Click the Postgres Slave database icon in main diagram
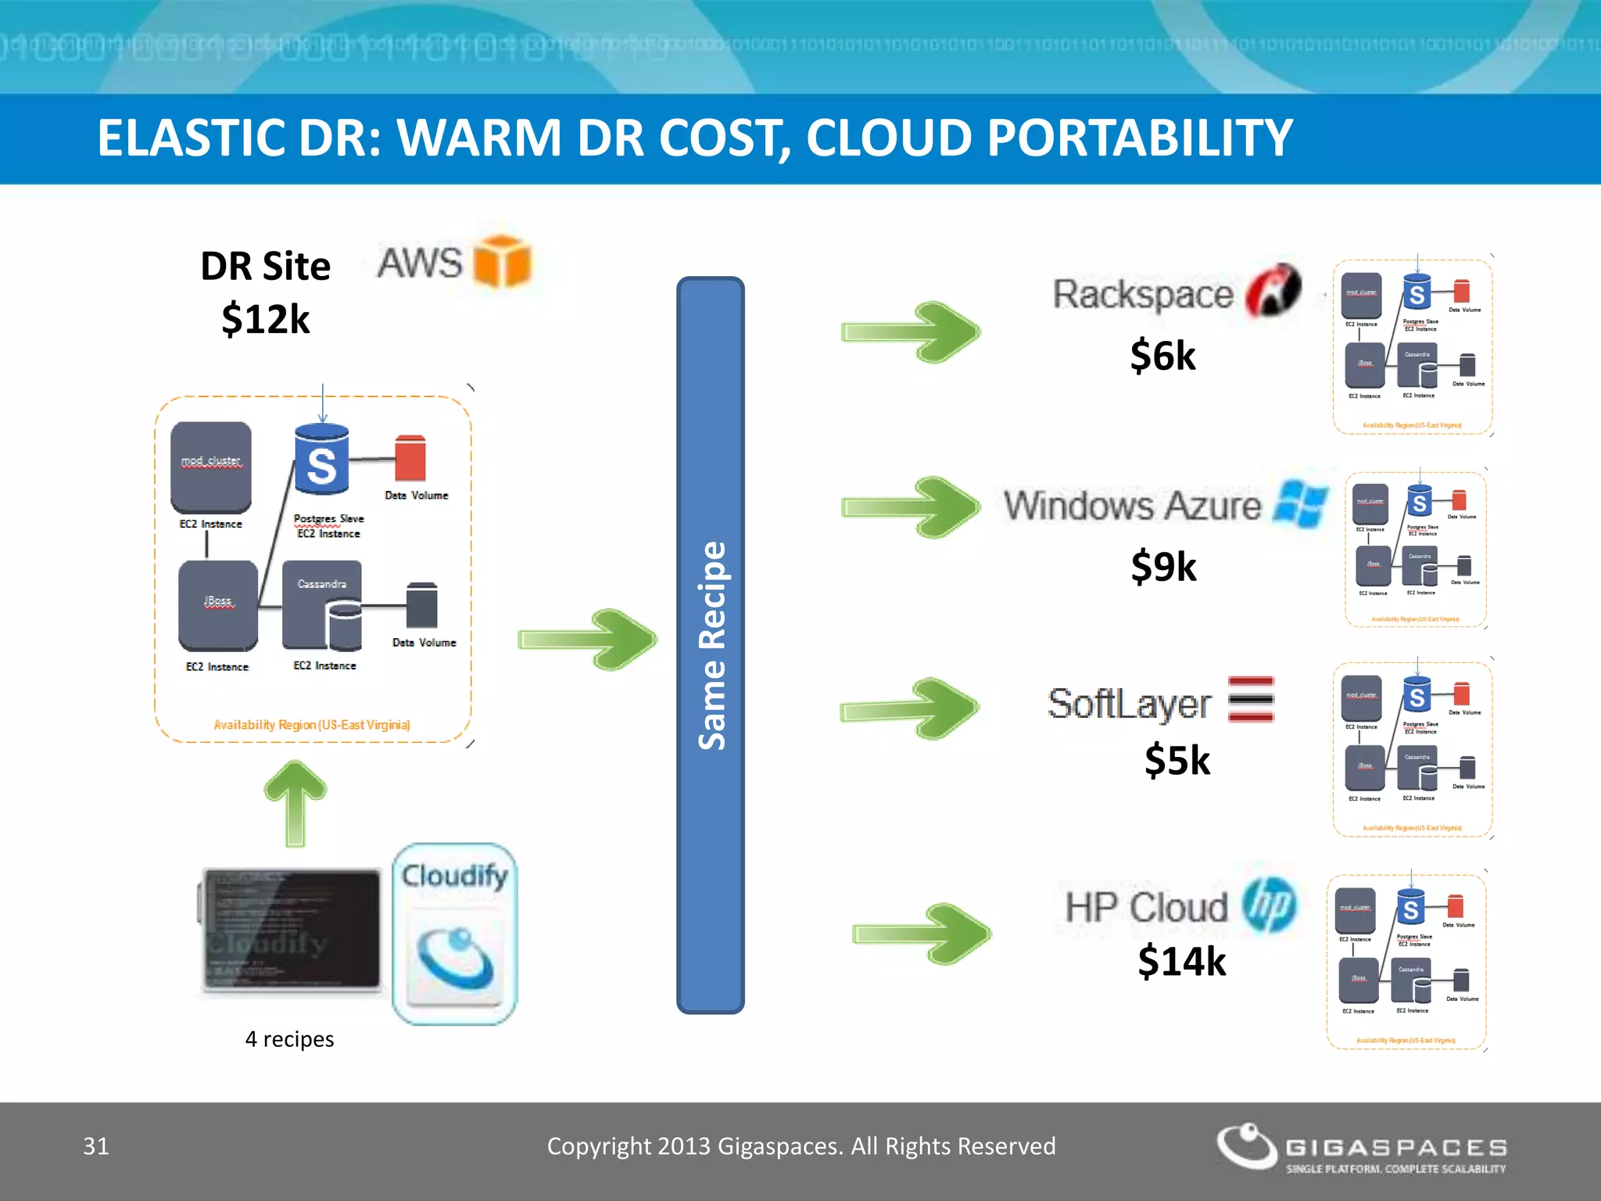This screenshot has width=1601, height=1201. [321, 460]
